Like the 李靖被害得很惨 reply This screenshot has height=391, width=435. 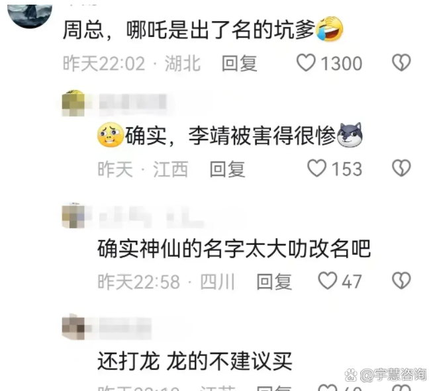pos(316,168)
